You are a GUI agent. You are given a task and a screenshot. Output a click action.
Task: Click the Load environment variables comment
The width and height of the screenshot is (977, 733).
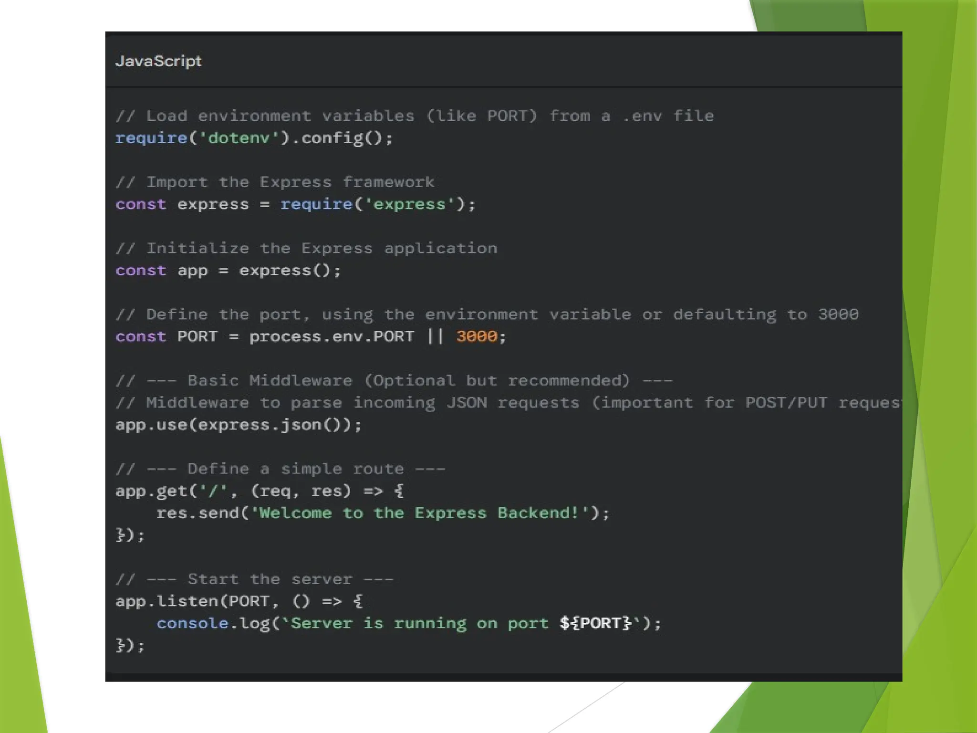(x=415, y=116)
